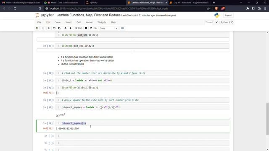Click the Brave shields icon

pos(216,8)
